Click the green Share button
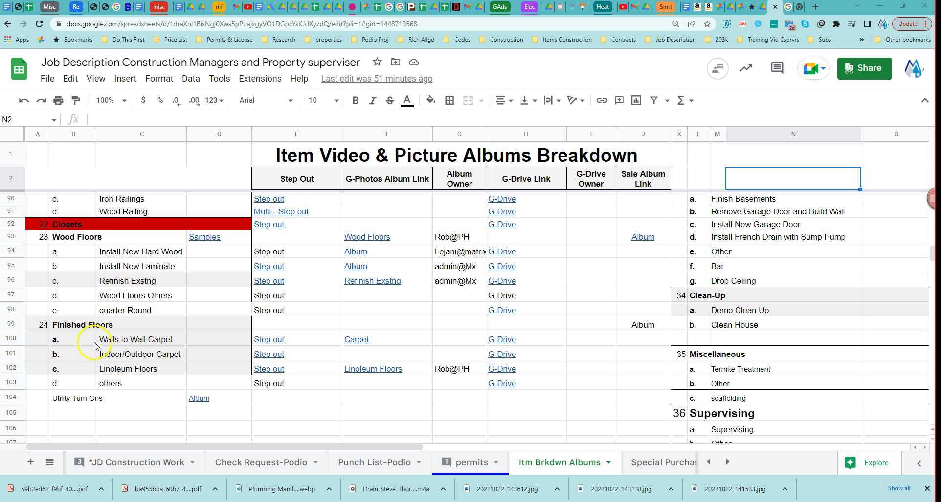The height and width of the screenshot is (502, 941). pos(864,68)
